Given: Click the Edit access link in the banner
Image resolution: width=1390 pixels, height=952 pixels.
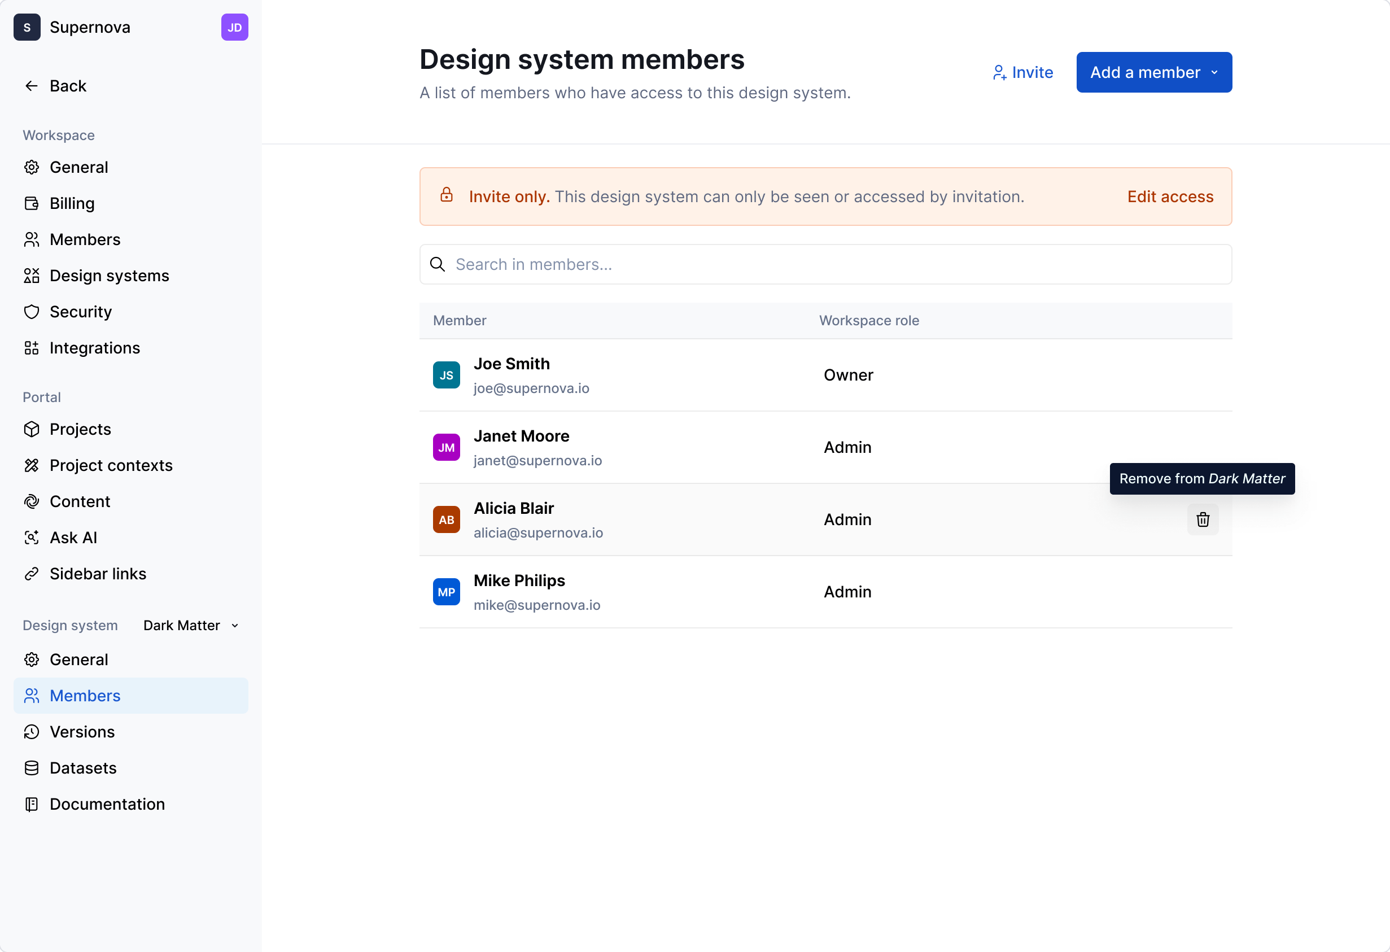Looking at the screenshot, I should point(1170,196).
